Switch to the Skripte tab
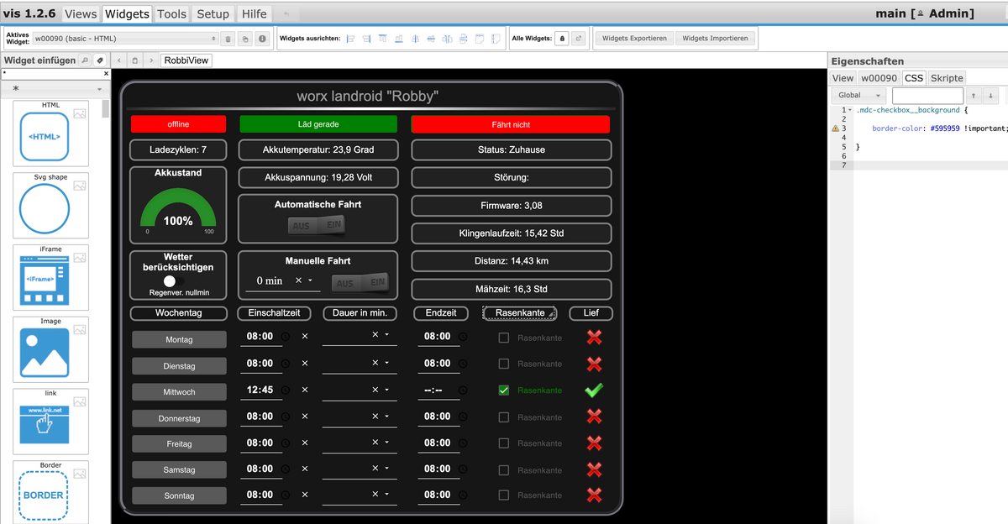 (947, 78)
